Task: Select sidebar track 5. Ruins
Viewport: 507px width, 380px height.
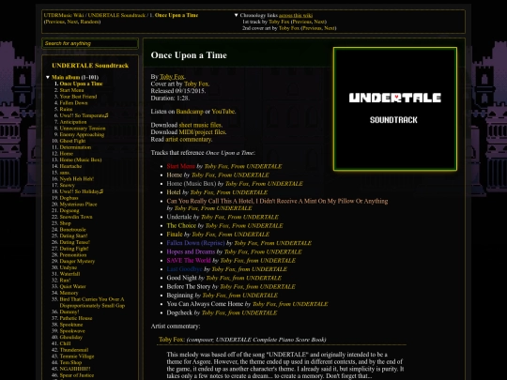Action: 66,109
